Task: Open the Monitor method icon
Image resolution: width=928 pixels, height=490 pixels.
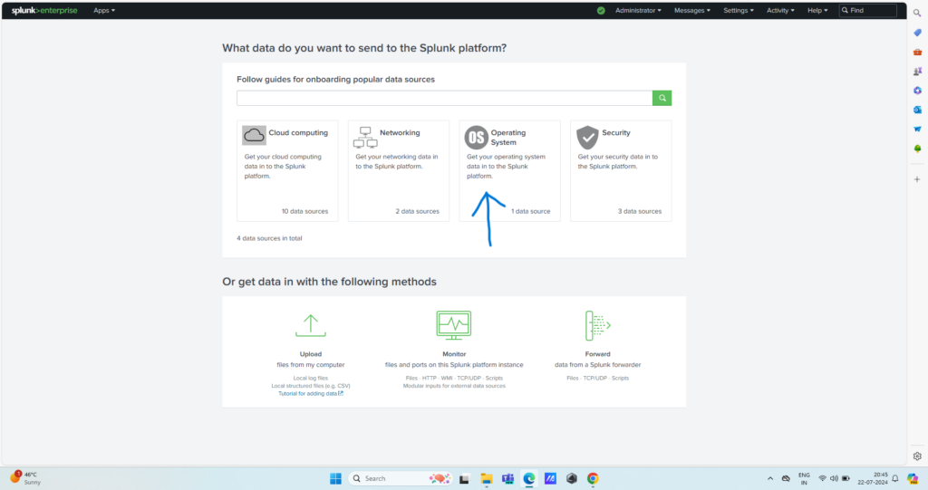Action: [x=453, y=325]
